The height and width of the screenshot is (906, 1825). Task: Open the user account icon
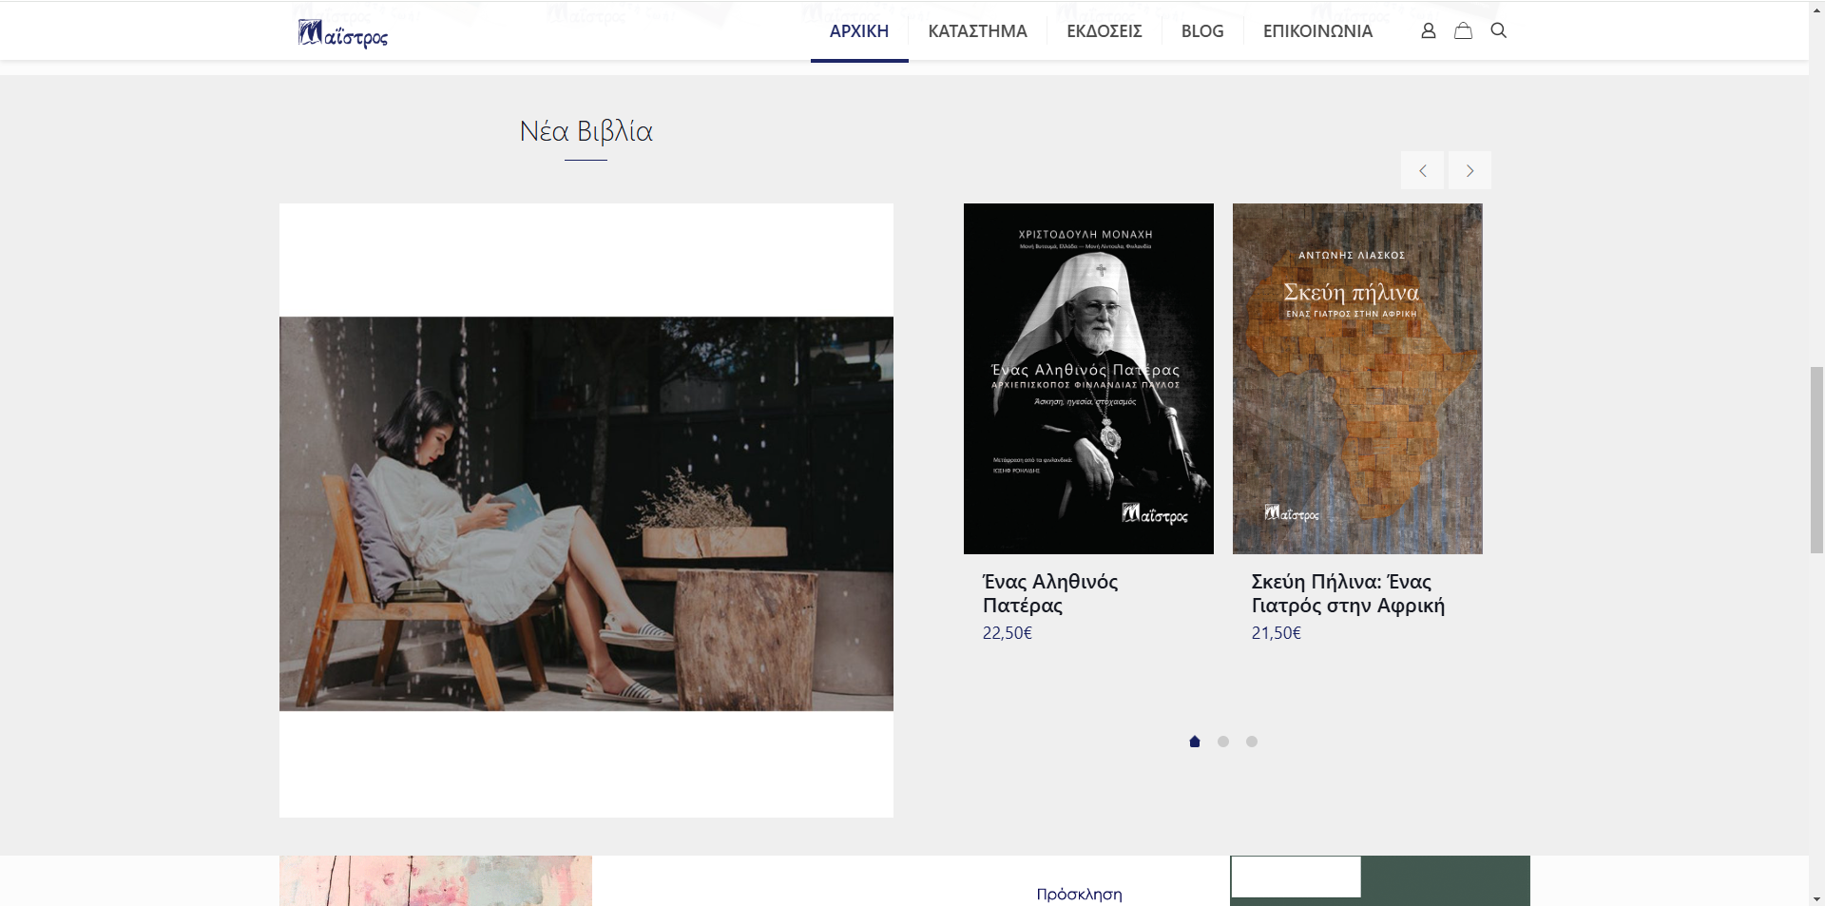point(1428,30)
